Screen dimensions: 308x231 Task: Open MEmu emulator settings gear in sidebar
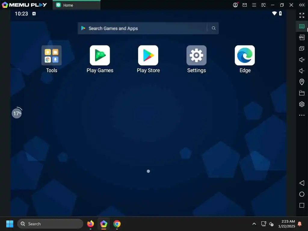pyautogui.click(x=302, y=104)
